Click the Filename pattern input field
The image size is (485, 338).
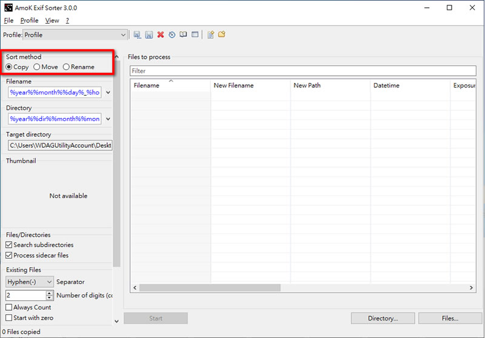(55, 93)
